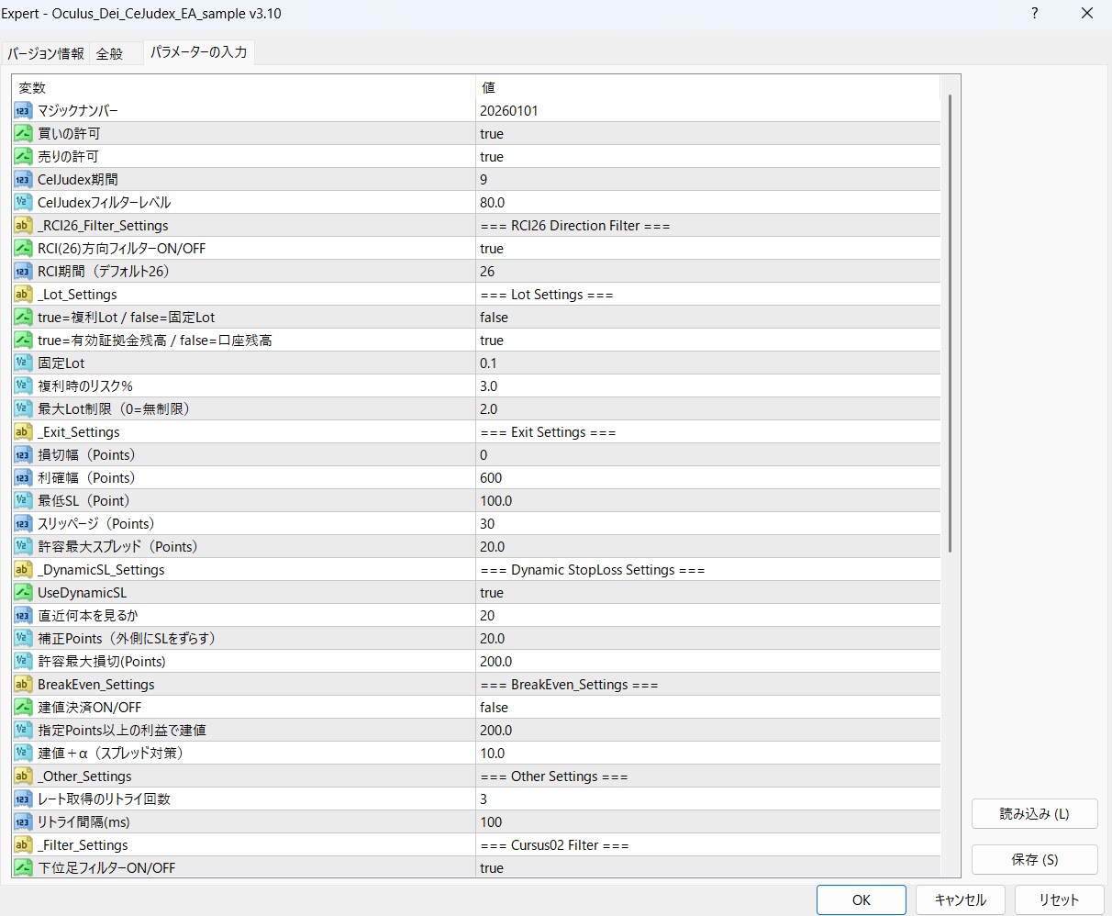Switch to the バージョン情報 tab
The width and height of the screenshot is (1112, 916).
click(x=46, y=53)
